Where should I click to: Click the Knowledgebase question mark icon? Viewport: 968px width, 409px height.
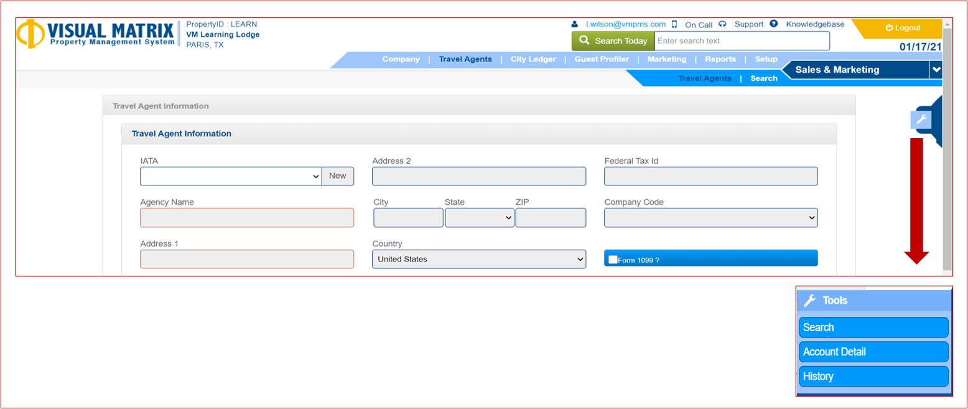tap(773, 24)
